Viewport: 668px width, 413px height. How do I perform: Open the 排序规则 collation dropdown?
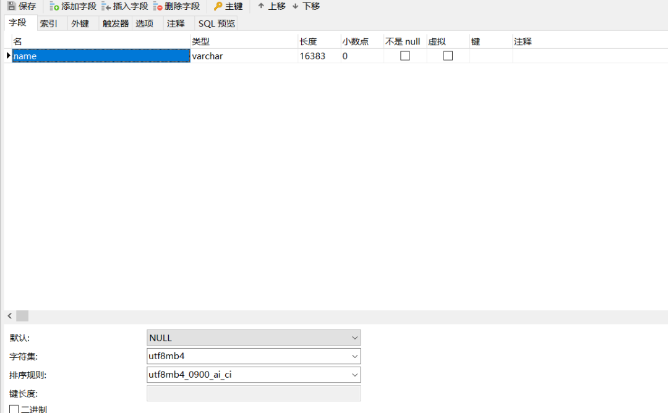point(355,375)
